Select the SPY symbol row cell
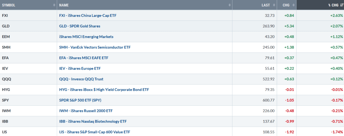The image size is (344, 136). point(29,100)
